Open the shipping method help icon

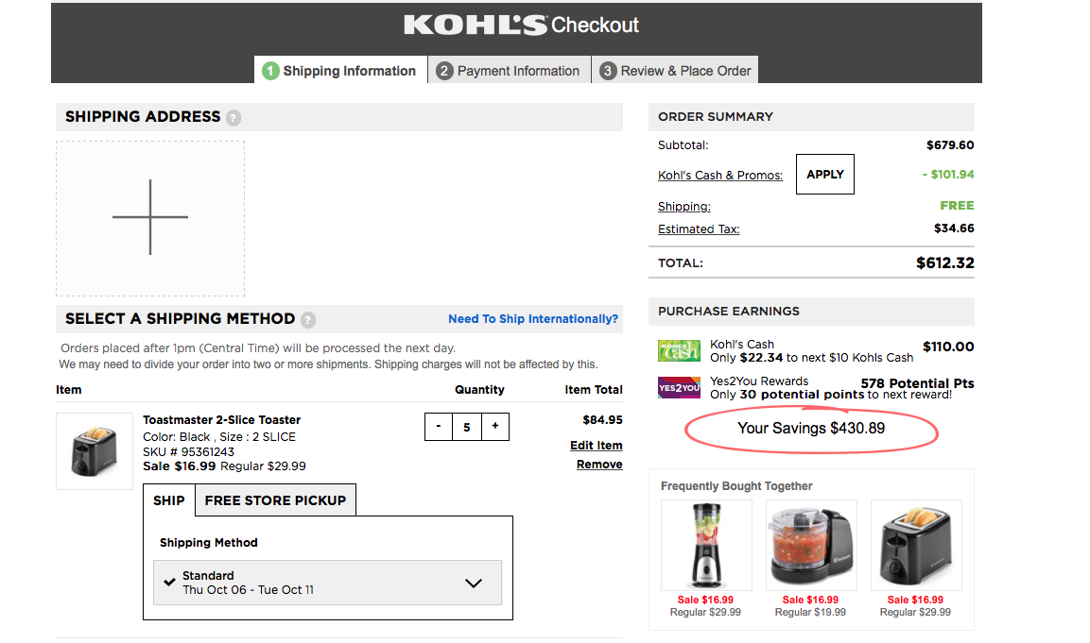click(x=307, y=319)
